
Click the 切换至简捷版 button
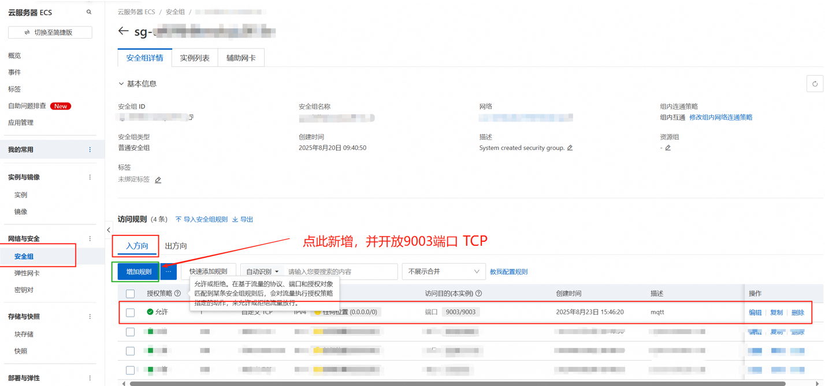coord(50,32)
